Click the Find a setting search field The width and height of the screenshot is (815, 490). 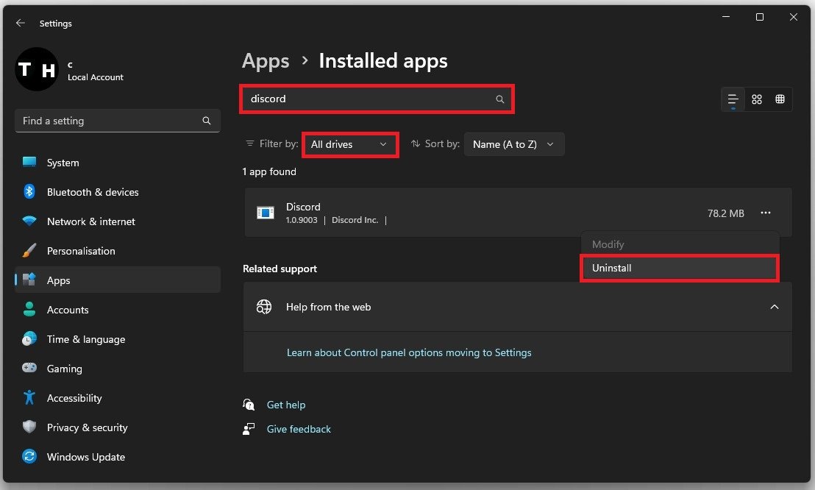(x=110, y=121)
